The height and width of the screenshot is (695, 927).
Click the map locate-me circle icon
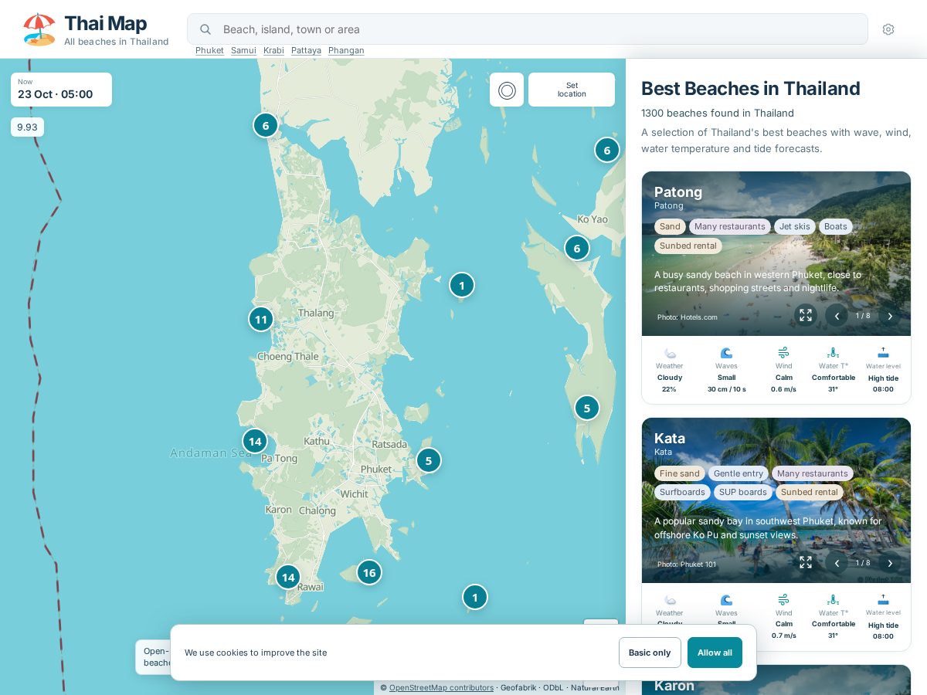coord(507,90)
